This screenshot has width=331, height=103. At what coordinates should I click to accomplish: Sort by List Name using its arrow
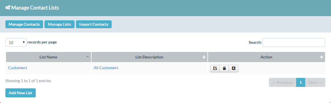click(x=87, y=56)
